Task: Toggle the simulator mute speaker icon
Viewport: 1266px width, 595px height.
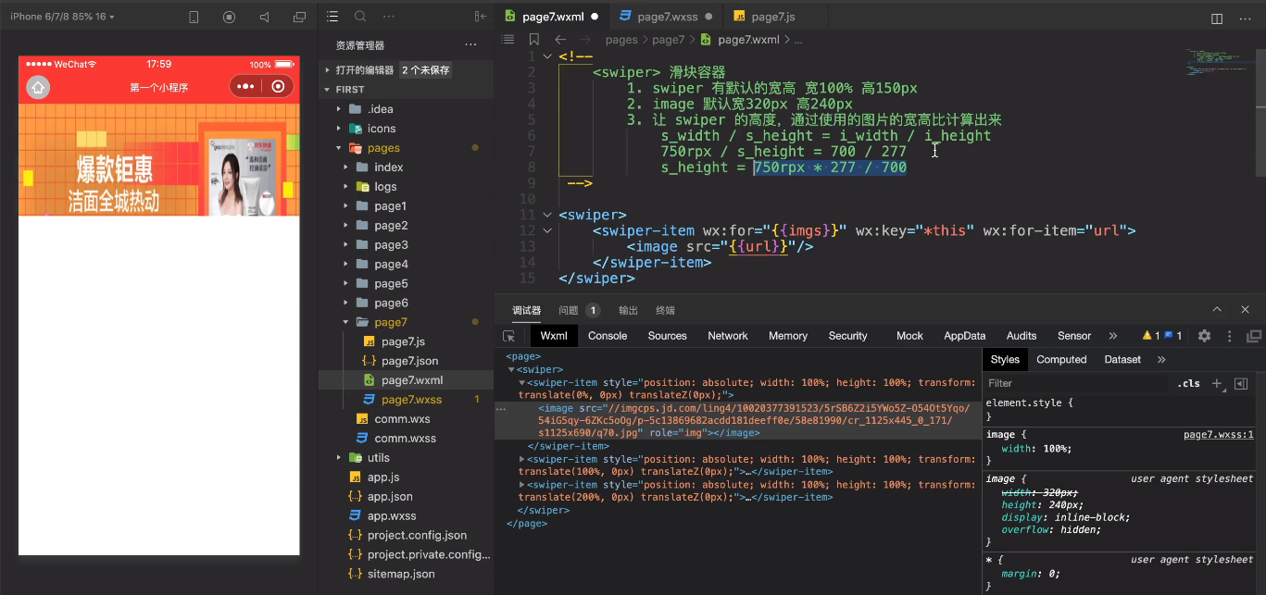Action: point(265,17)
